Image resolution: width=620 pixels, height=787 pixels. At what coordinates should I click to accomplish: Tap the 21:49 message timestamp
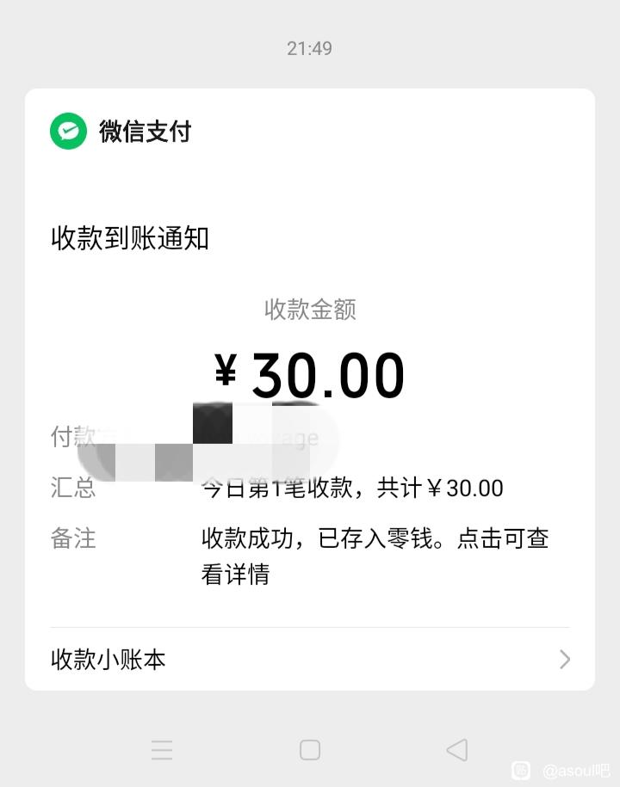(310, 48)
